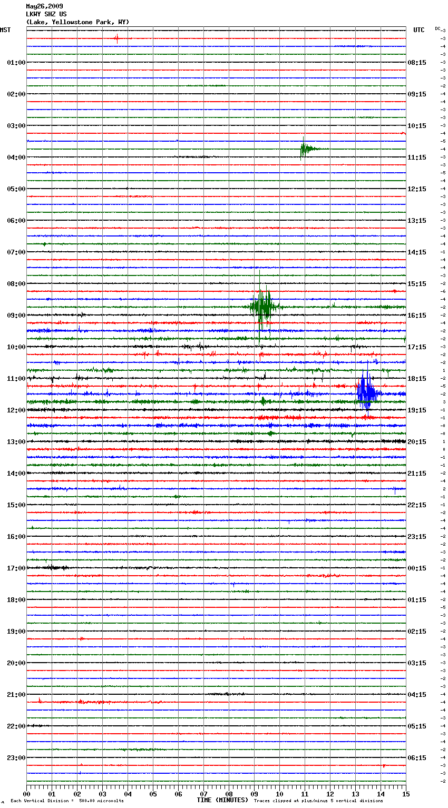Click the UTC time label "02:15"
The height and width of the screenshot is (808, 448).
[x=417, y=632]
